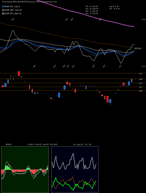Click the large red candle beside the lowest blue candle

[107, 99]
